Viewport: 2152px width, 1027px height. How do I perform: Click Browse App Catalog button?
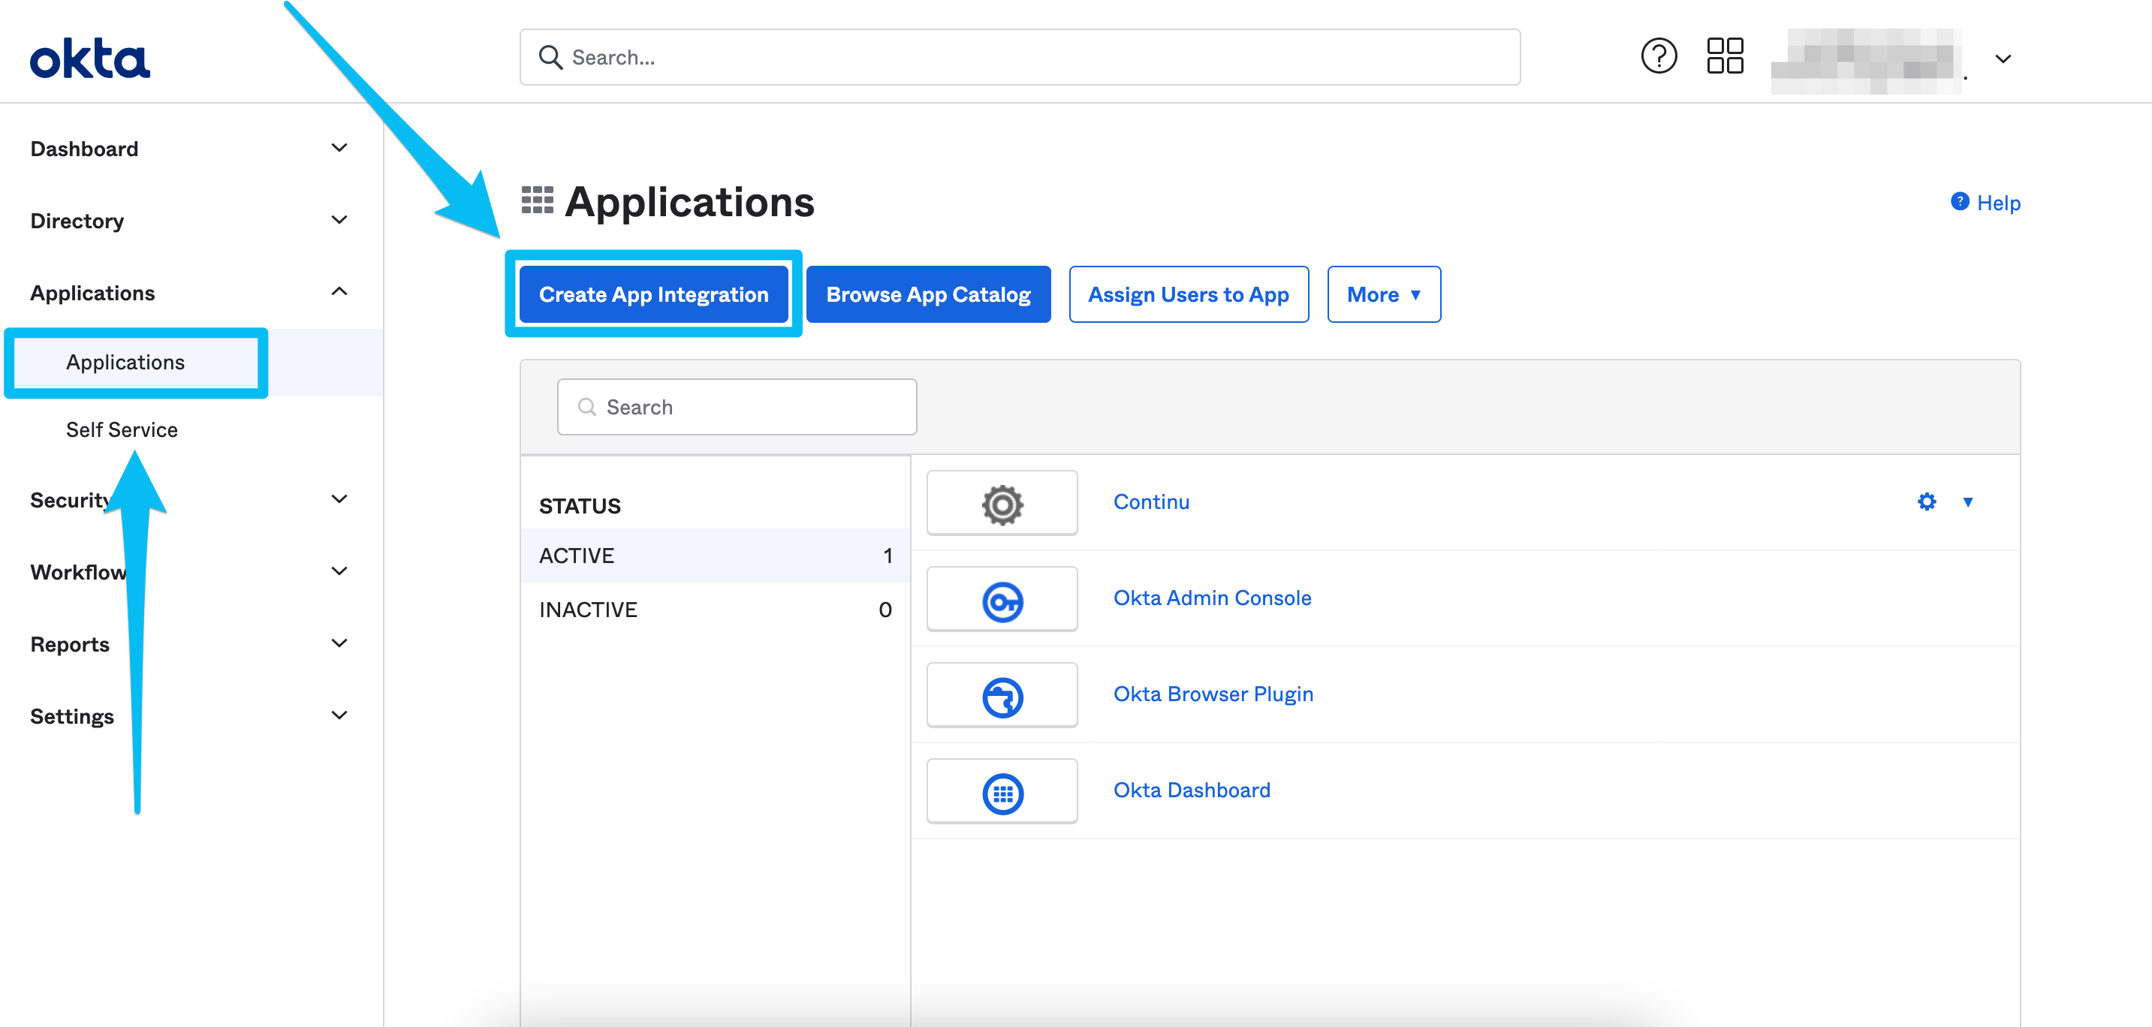928,295
